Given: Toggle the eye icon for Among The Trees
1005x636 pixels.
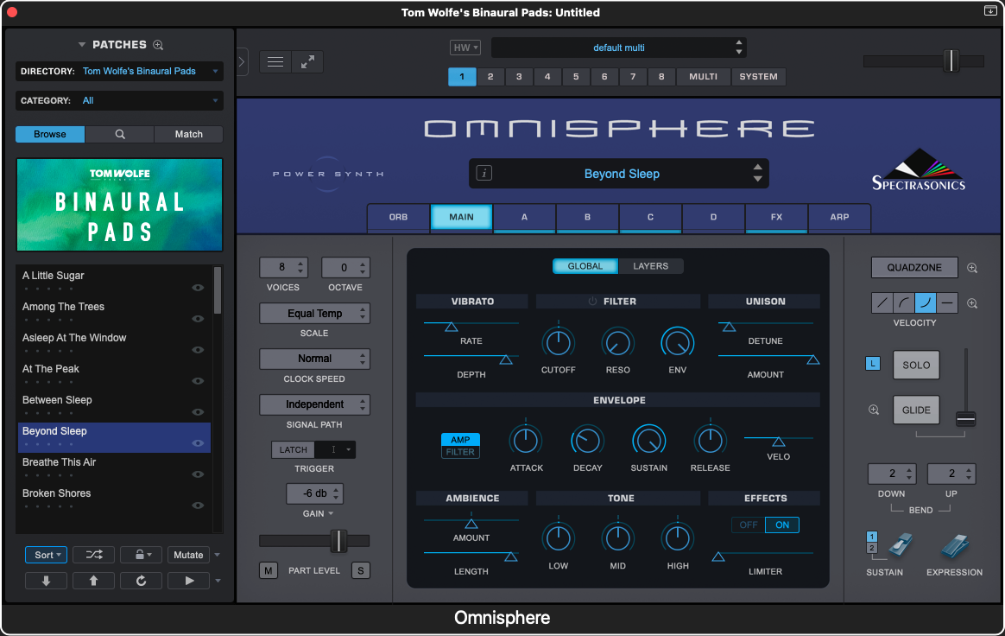Looking at the screenshot, I should [198, 319].
